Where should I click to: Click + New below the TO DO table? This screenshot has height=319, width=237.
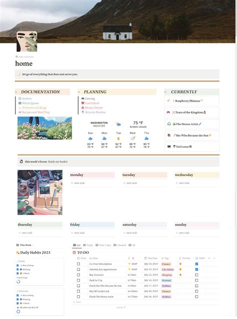pos(77,302)
